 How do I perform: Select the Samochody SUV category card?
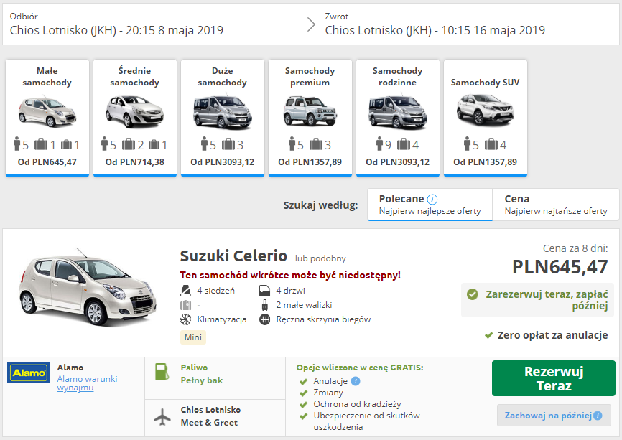click(x=486, y=118)
